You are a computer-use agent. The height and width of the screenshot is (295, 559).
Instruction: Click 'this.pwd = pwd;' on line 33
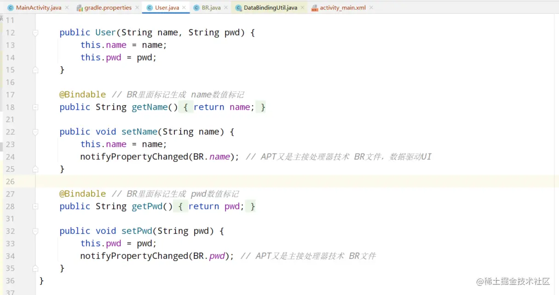point(119,244)
